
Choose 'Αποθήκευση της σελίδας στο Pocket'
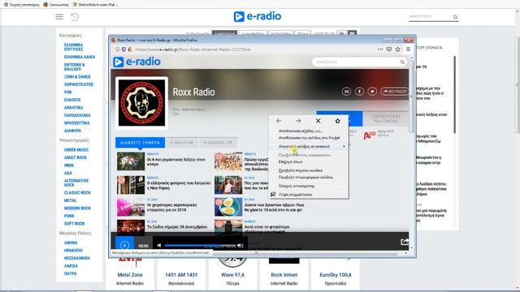click(309, 137)
